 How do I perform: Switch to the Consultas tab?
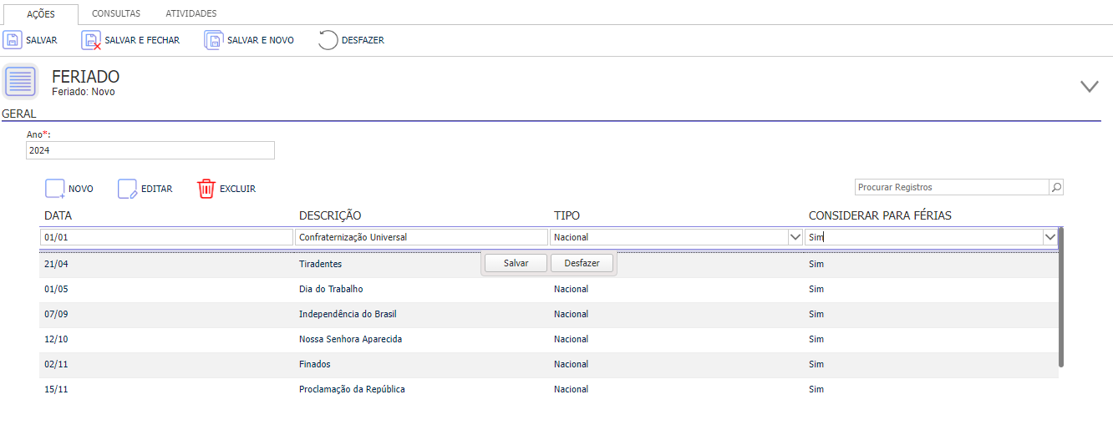(116, 13)
